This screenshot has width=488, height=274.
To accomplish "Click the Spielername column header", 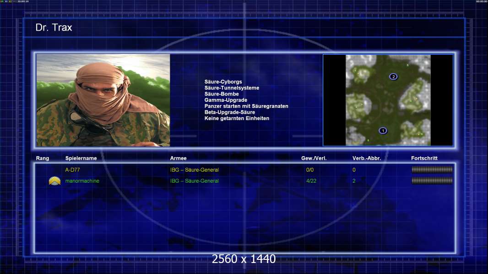I will click(x=81, y=158).
